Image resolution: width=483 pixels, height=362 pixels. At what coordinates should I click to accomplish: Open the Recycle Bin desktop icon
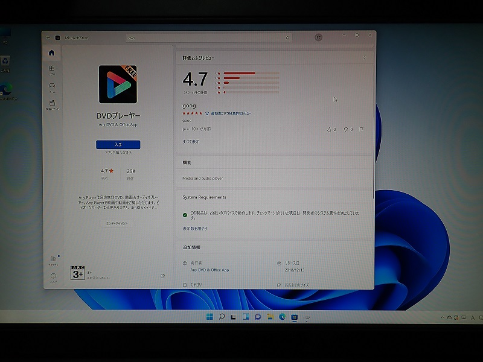[5, 64]
